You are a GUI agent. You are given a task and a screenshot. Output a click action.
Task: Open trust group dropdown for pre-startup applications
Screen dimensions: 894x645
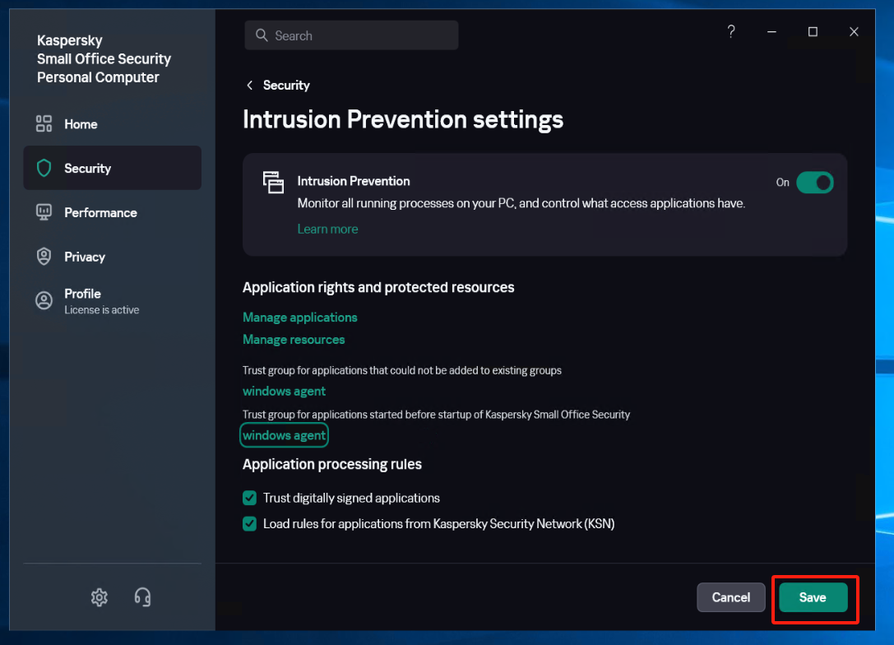click(284, 435)
